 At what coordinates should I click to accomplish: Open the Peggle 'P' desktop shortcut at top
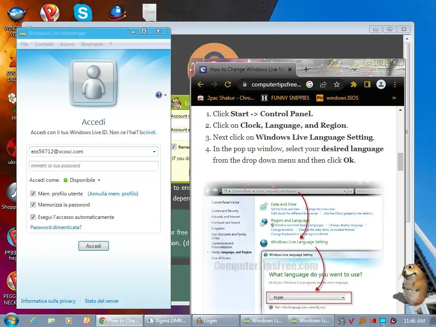[x=50, y=12]
